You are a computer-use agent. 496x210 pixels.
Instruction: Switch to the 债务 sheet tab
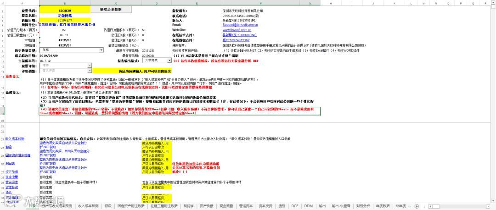(x=282, y=206)
